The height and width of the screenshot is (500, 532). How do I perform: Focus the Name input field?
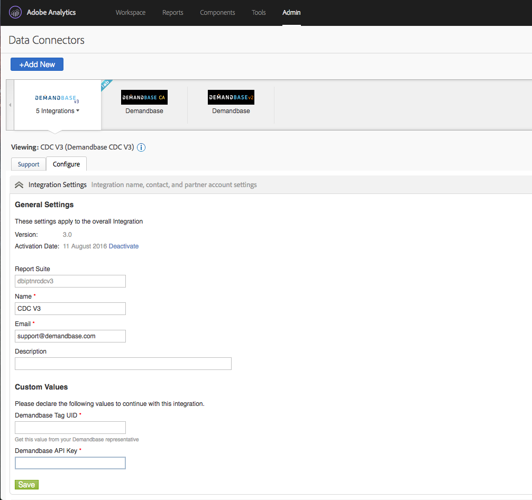(70, 309)
